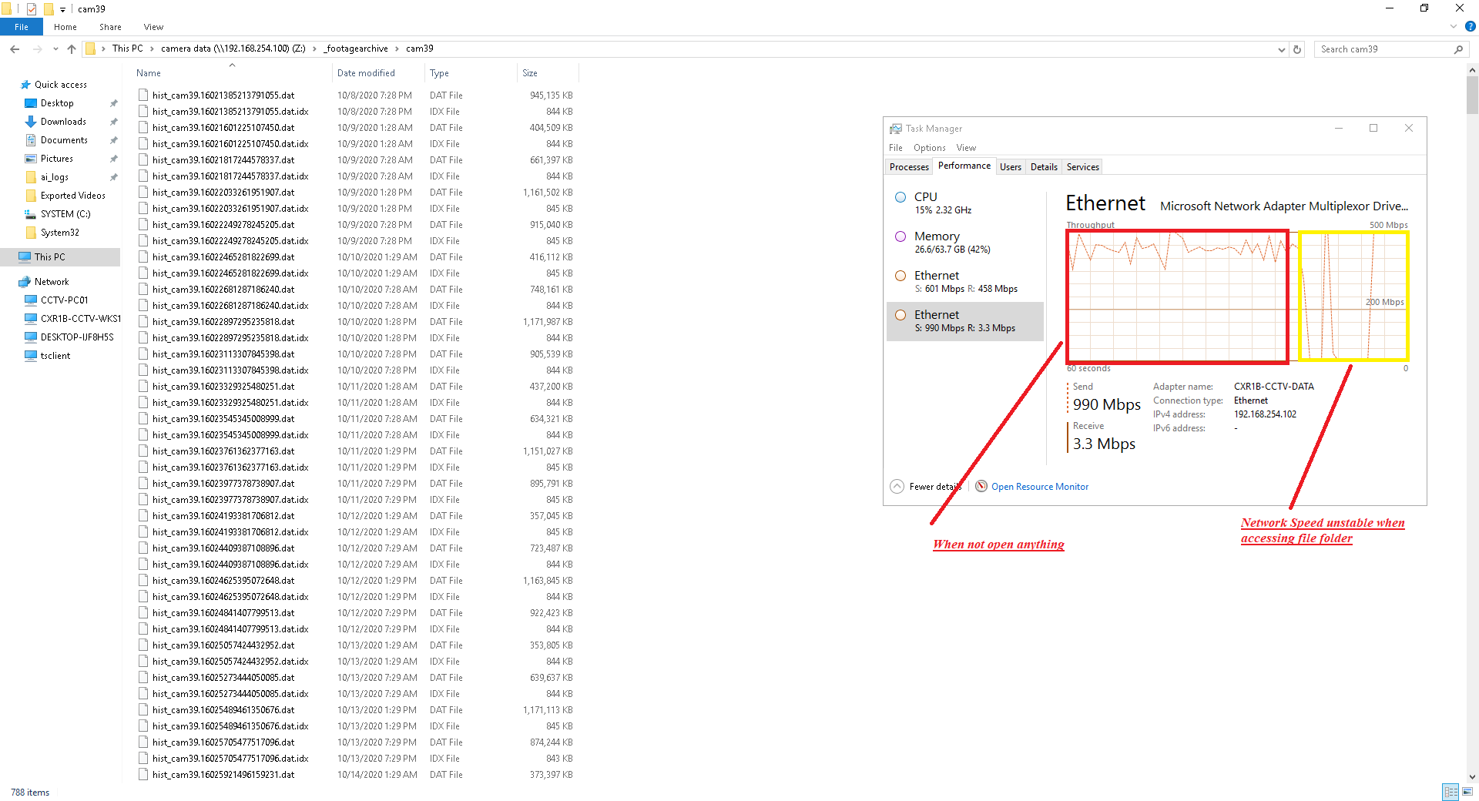Click the Fewer details button
Screen dimensions: 1479x801
click(x=927, y=486)
